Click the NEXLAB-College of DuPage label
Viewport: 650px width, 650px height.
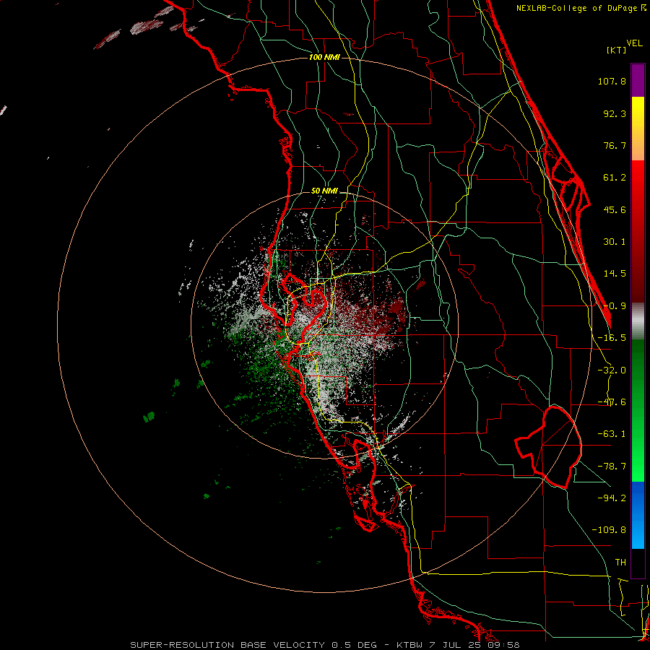click(x=581, y=8)
